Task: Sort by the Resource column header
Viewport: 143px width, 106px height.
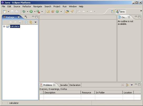Action: (88, 93)
